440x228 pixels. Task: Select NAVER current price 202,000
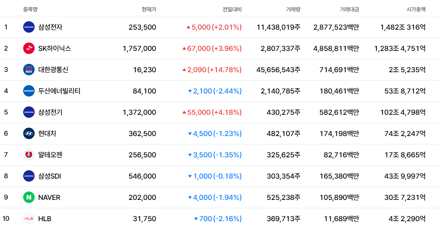point(142,198)
